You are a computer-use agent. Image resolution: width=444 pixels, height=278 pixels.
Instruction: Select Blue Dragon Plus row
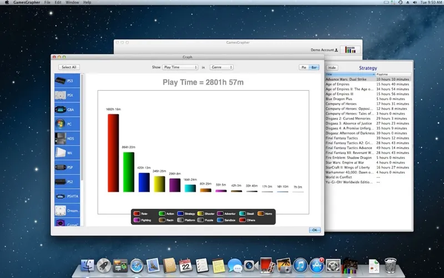pyautogui.click(x=368, y=99)
